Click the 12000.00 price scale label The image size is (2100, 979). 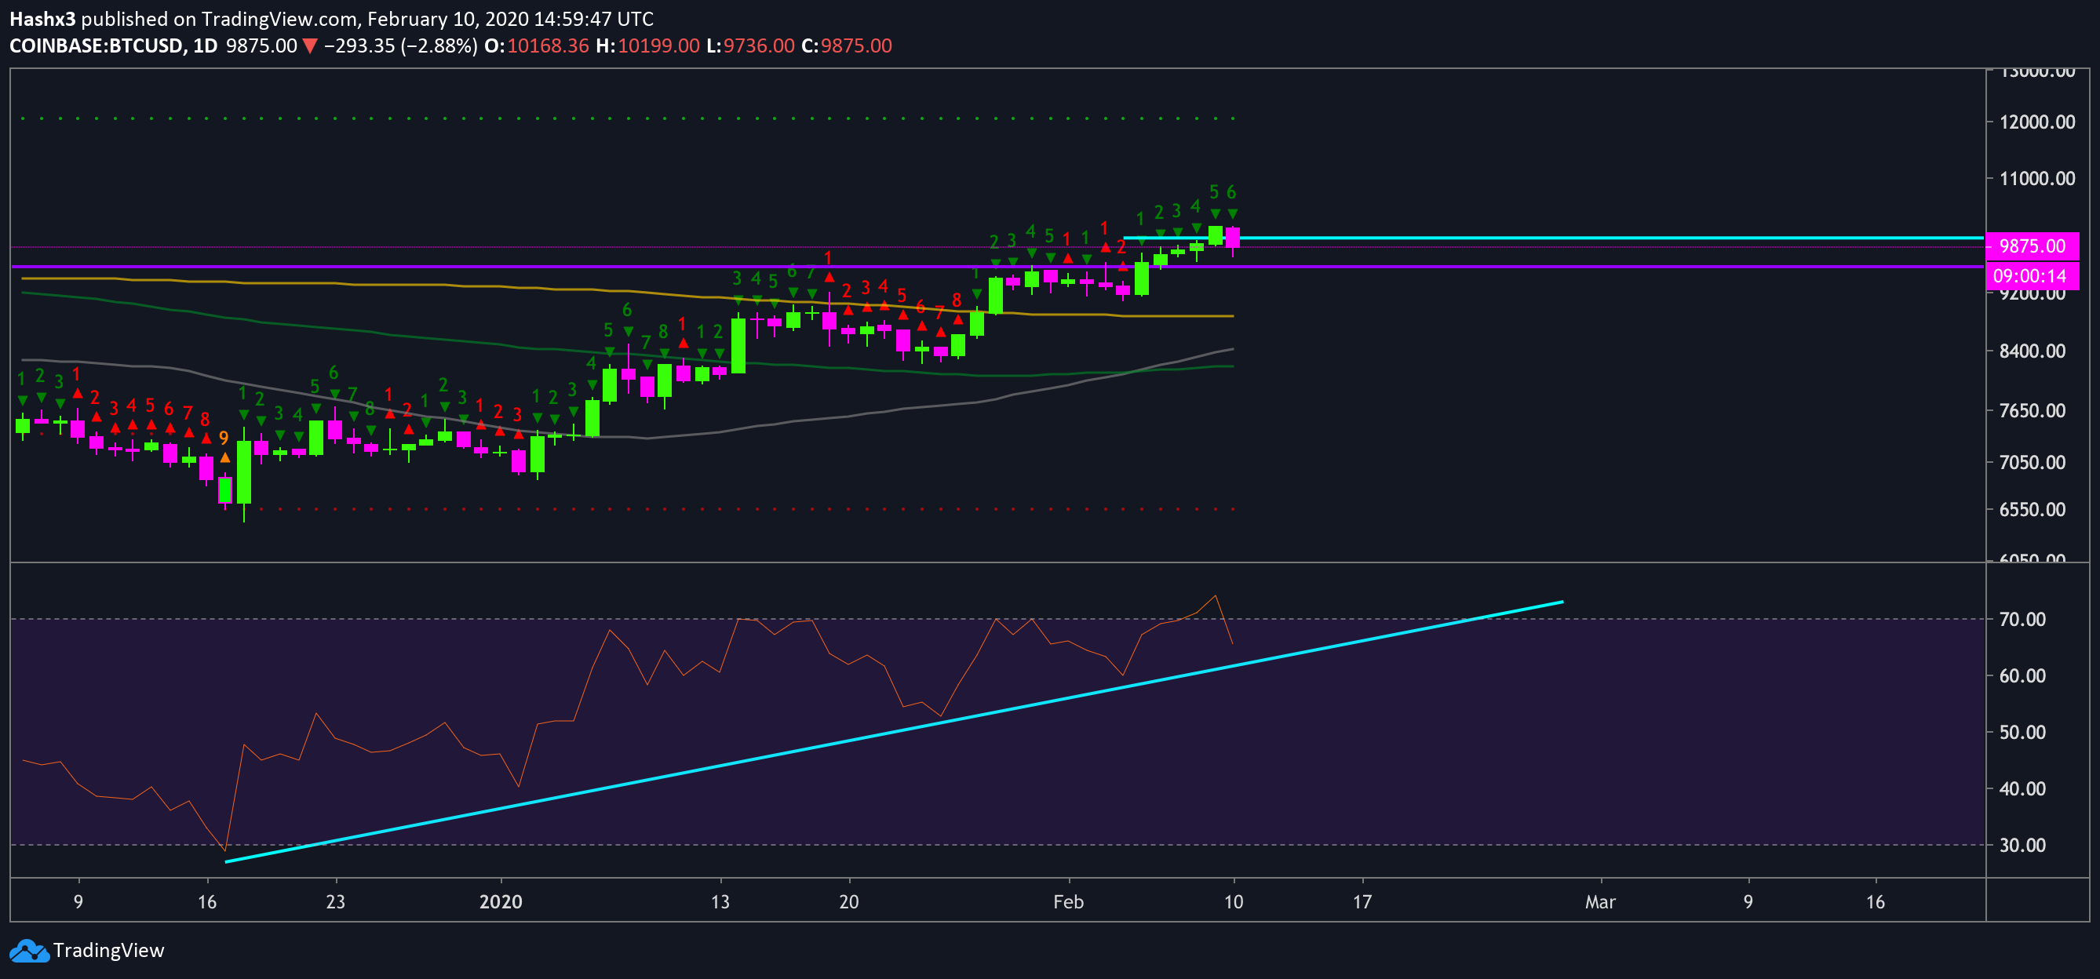click(x=2037, y=122)
